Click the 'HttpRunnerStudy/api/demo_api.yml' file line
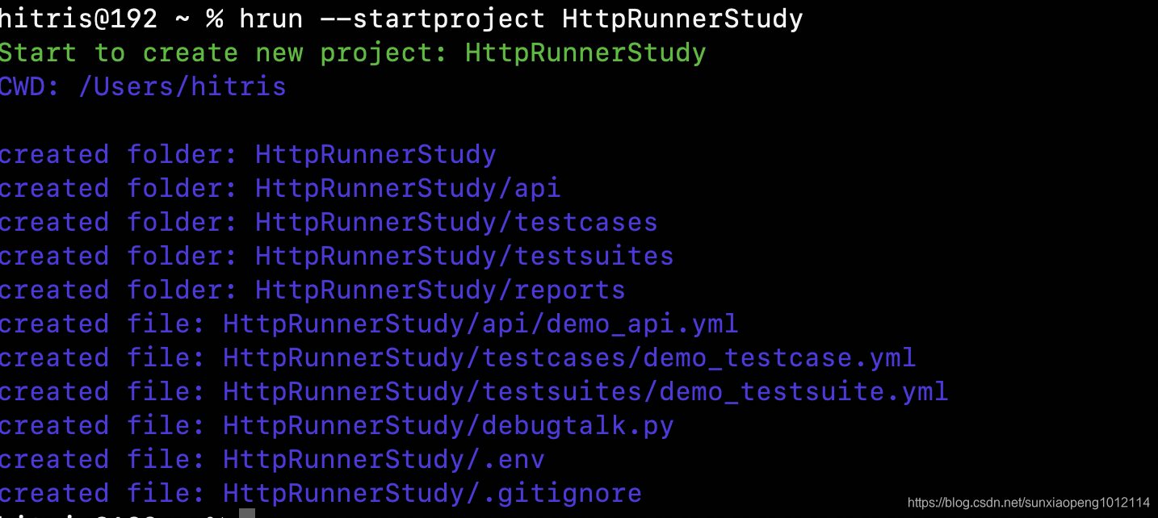Screen dimensions: 1158x518 (369, 324)
